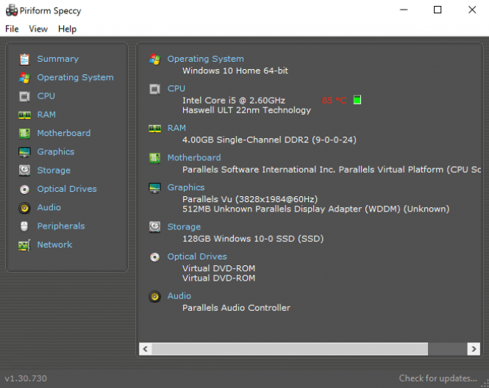Click the Motherboard icon in summary panel
The image size is (489, 388).
click(x=154, y=158)
